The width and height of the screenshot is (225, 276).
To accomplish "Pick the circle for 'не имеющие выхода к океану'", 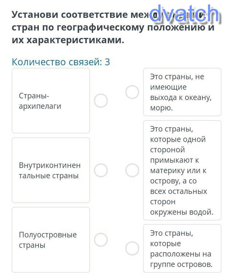I will (132, 92).
